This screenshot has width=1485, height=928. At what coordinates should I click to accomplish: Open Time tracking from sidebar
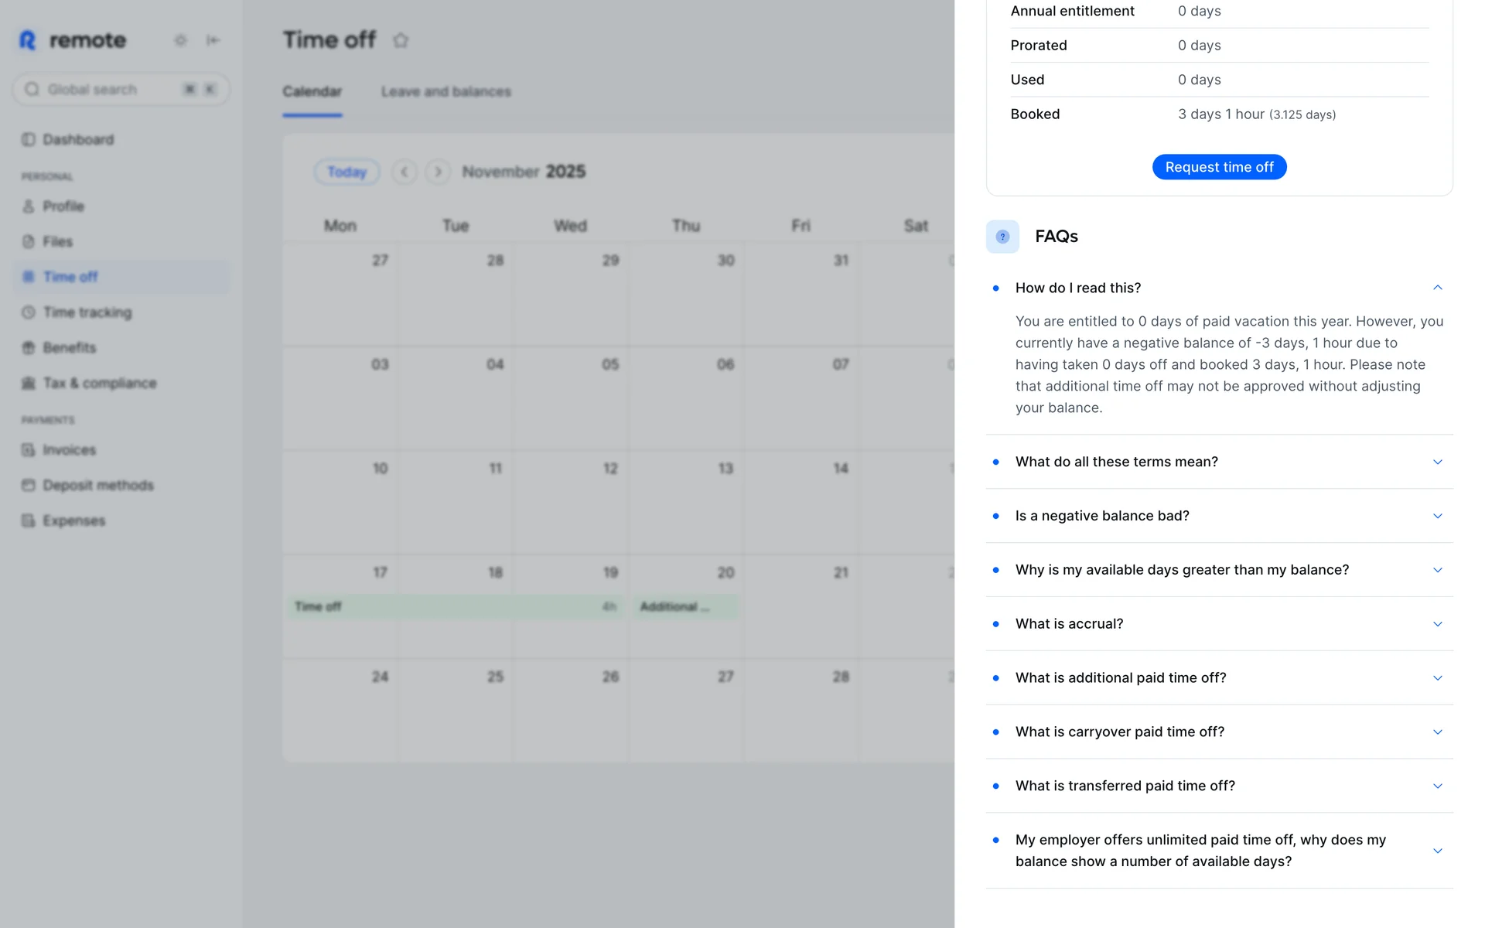(x=87, y=312)
